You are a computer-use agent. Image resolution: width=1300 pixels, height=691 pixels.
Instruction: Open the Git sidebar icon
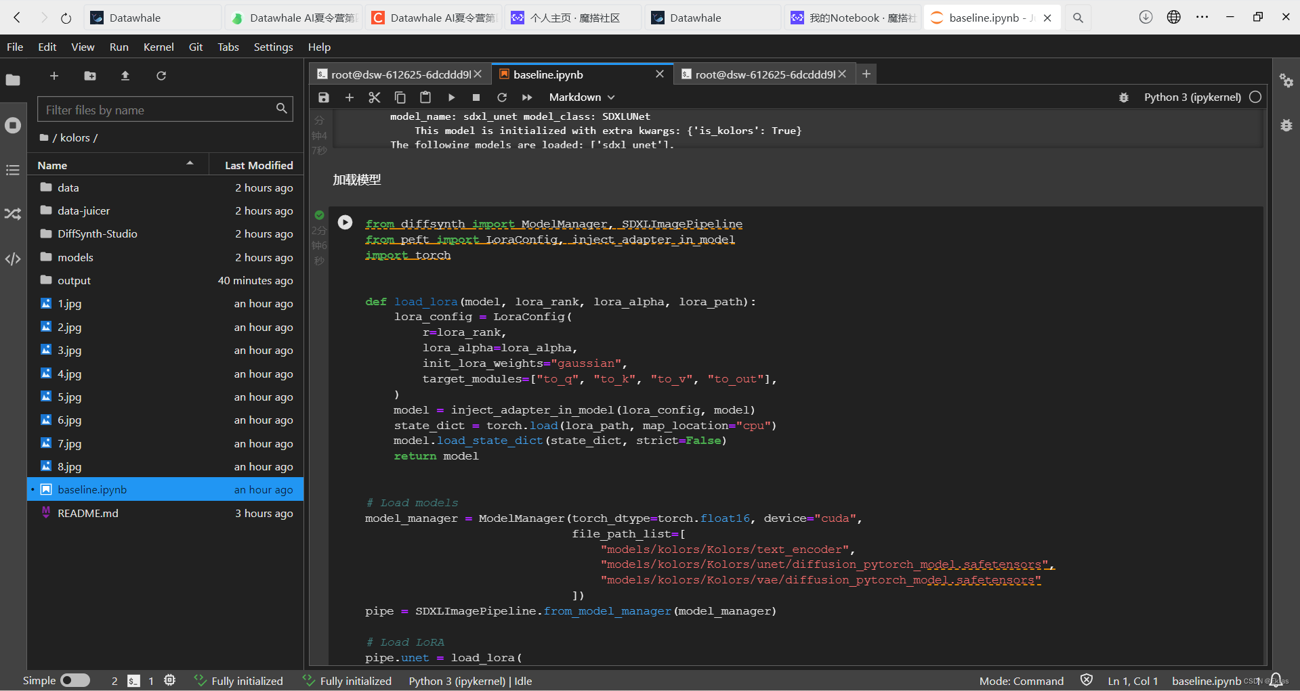(13, 214)
